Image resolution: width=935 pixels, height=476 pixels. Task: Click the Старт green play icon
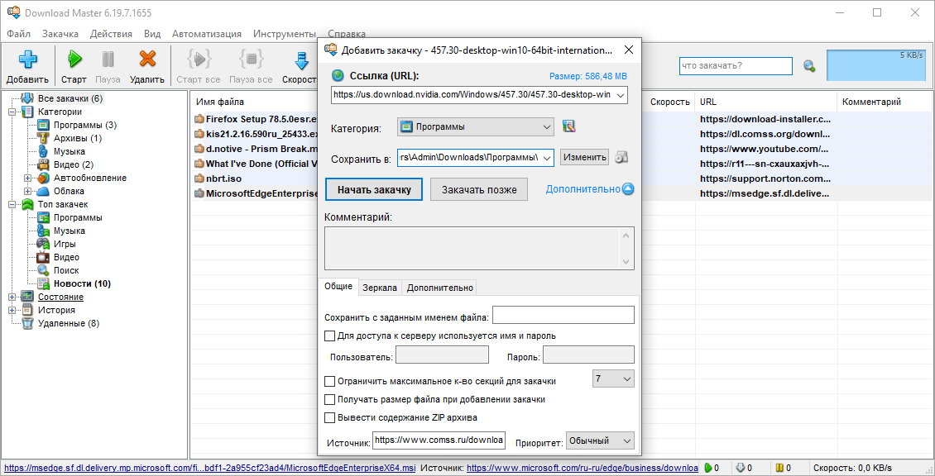74,59
